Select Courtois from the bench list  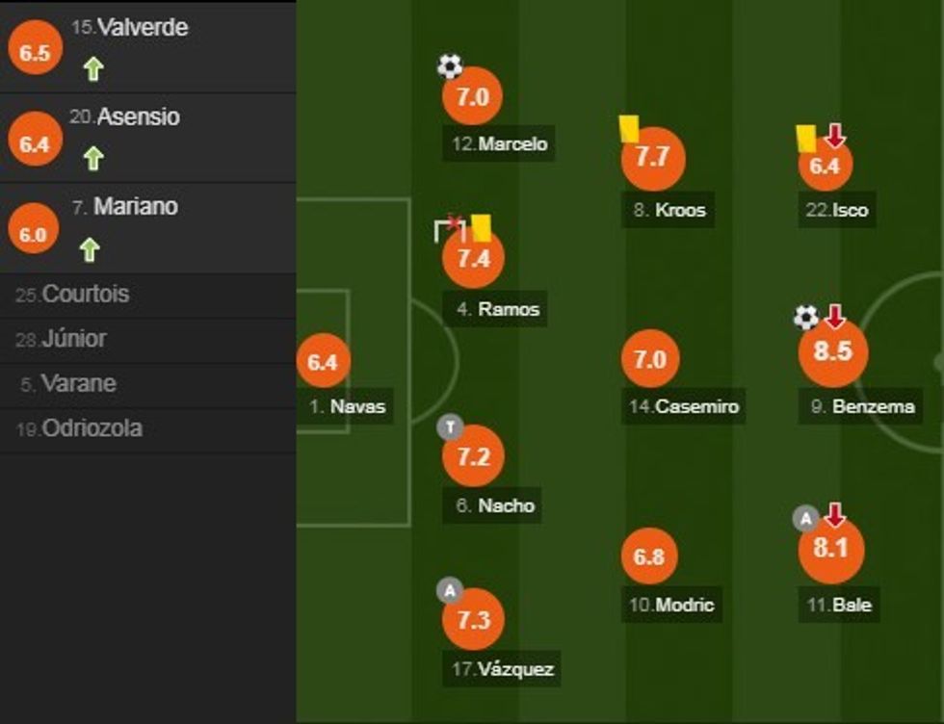coord(85,295)
